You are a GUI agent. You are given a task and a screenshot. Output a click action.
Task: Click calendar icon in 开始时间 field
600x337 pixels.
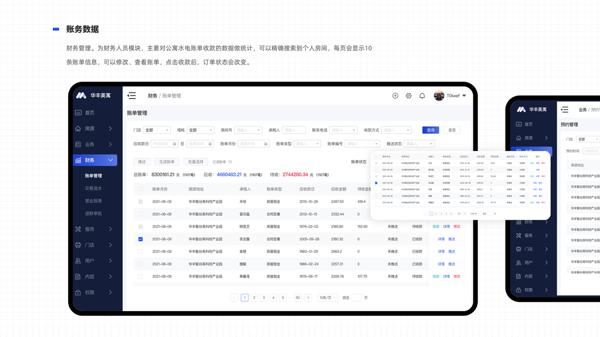click(174, 144)
